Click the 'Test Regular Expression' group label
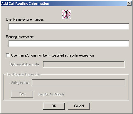The width and height of the screenshot is (133, 114). (x=23, y=74)
